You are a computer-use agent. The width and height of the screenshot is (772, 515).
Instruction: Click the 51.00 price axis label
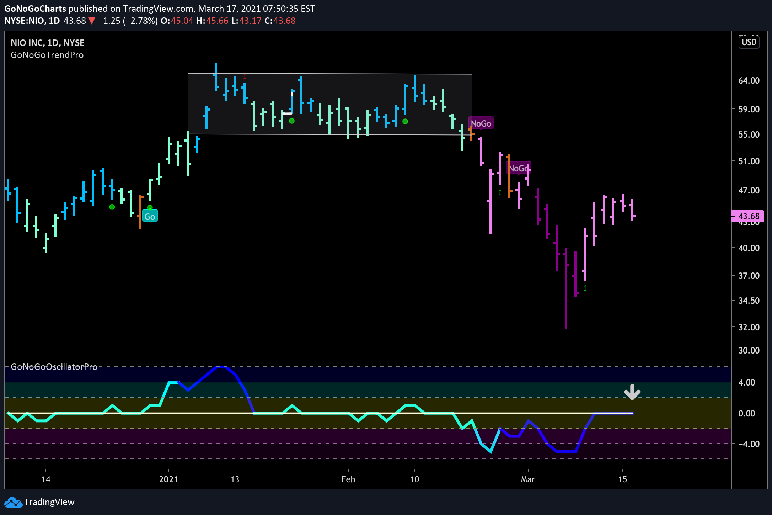coord(749,161)
